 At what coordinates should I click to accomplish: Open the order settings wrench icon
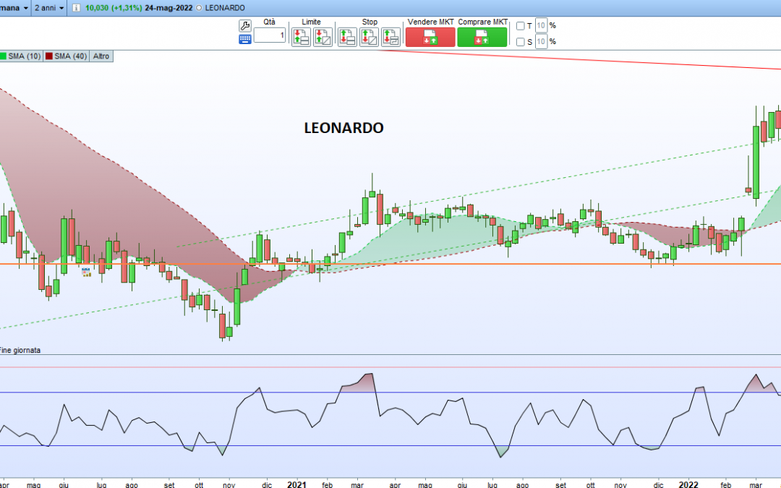coord(245,26)
